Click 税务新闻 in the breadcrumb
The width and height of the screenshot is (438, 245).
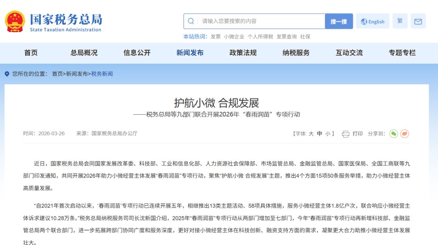click(102, 74)
